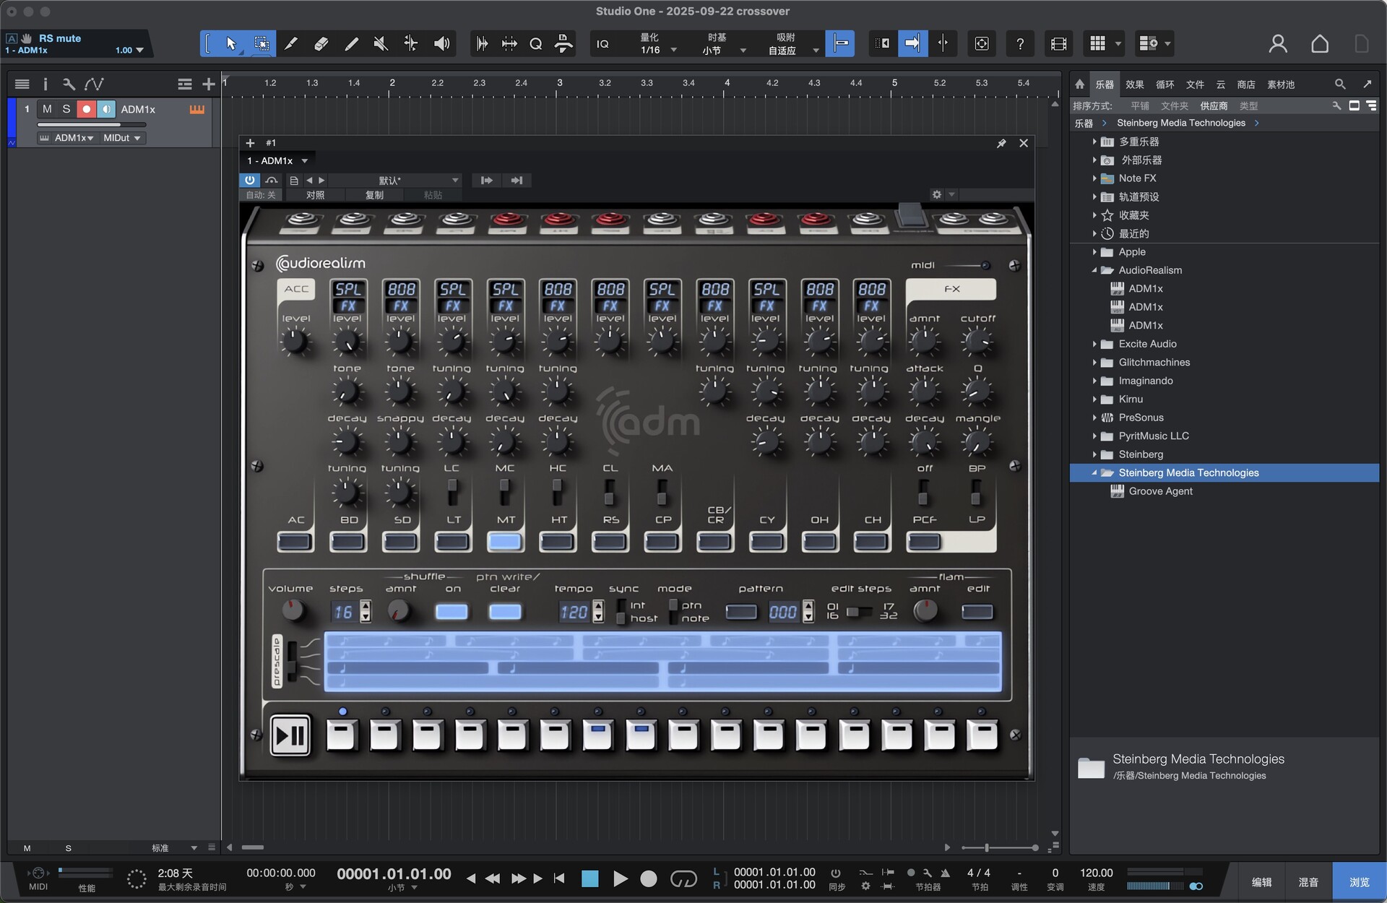Image resolution: width=1387 pixels, height=903 pixels.
Task: Open the help question mark
Action: pos(1019,44)
